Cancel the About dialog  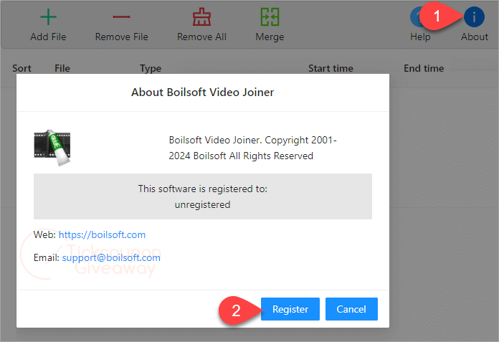pyautogui.click(x=351, y=309)
